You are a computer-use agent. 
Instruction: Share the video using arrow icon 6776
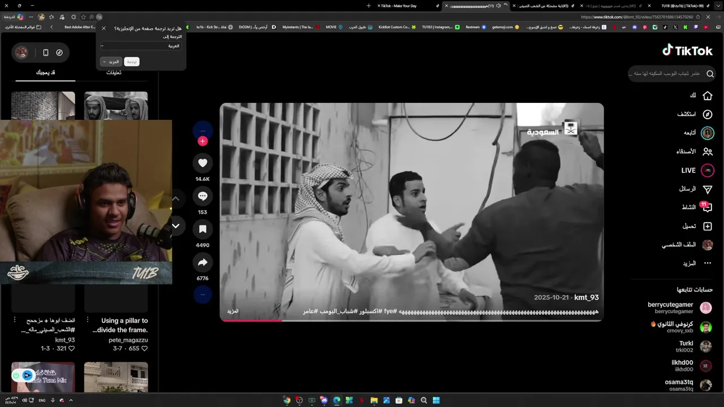(x=202, y=262)
